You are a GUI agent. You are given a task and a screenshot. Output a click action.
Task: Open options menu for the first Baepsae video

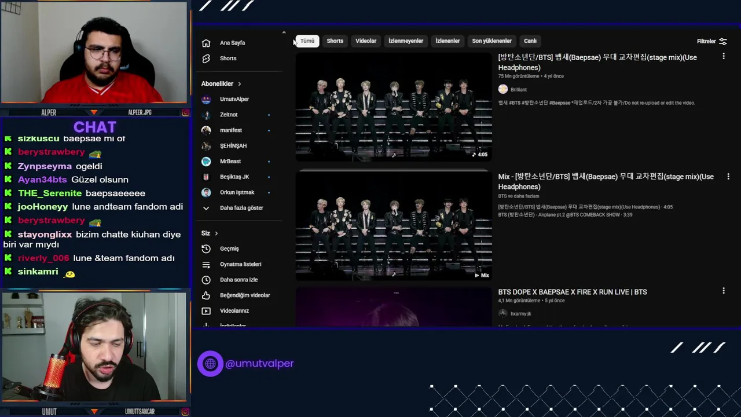[724, 56]
